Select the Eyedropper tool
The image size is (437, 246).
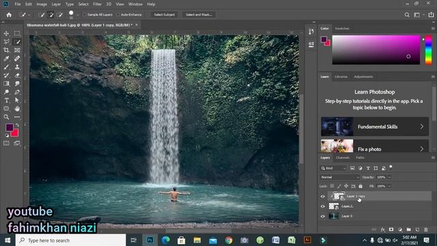[x=6, y=59]
